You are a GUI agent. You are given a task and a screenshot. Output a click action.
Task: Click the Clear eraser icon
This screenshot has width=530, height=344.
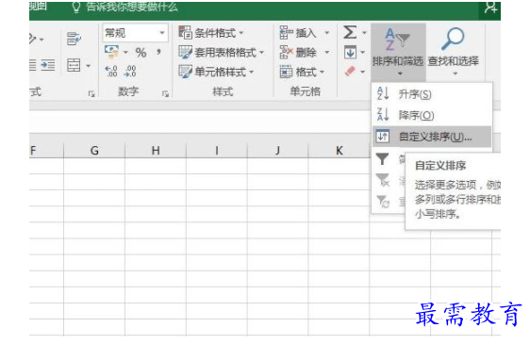tap(350, 72)
